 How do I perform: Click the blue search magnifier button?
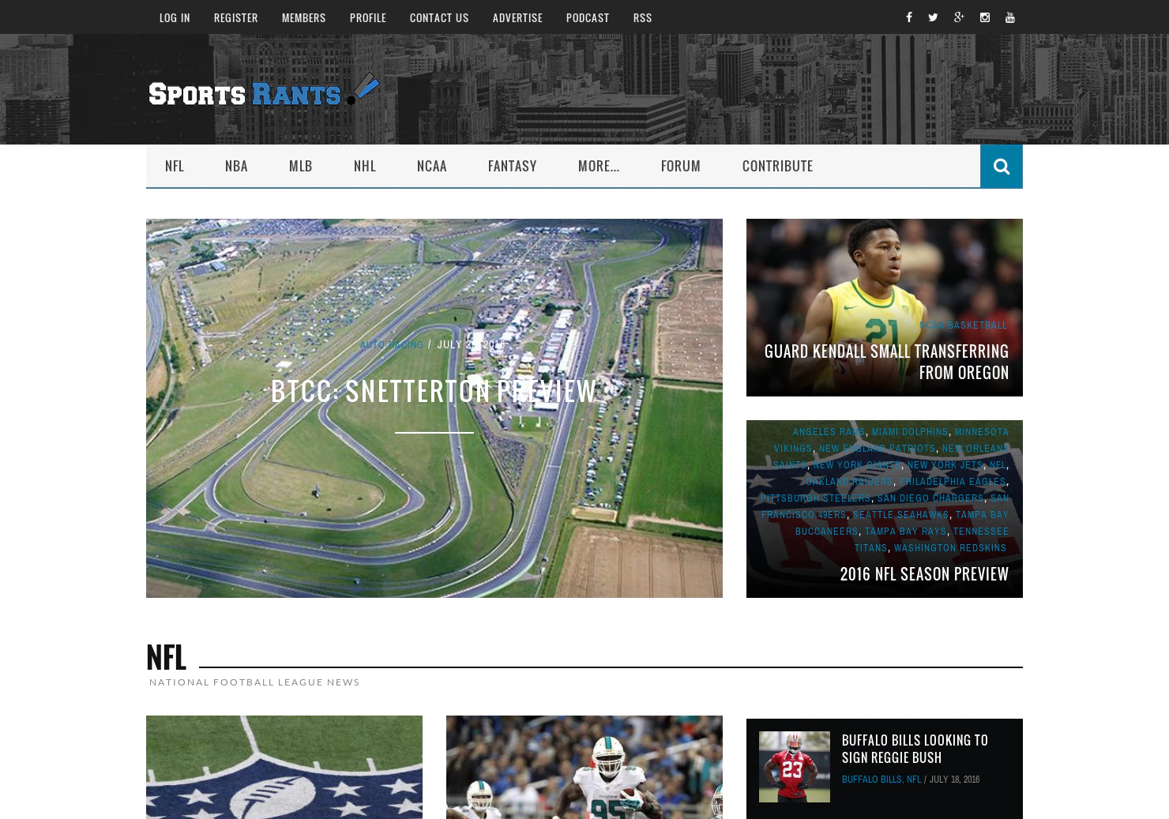tap(1002, 166)
